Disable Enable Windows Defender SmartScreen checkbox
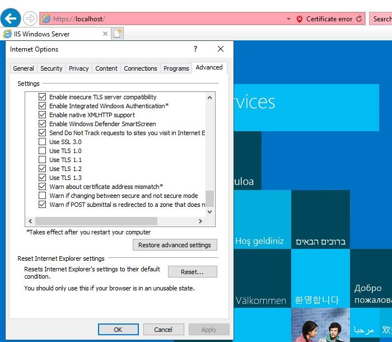 42,124
